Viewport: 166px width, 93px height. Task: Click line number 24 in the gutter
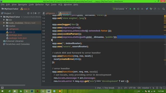tap(44, 50)
